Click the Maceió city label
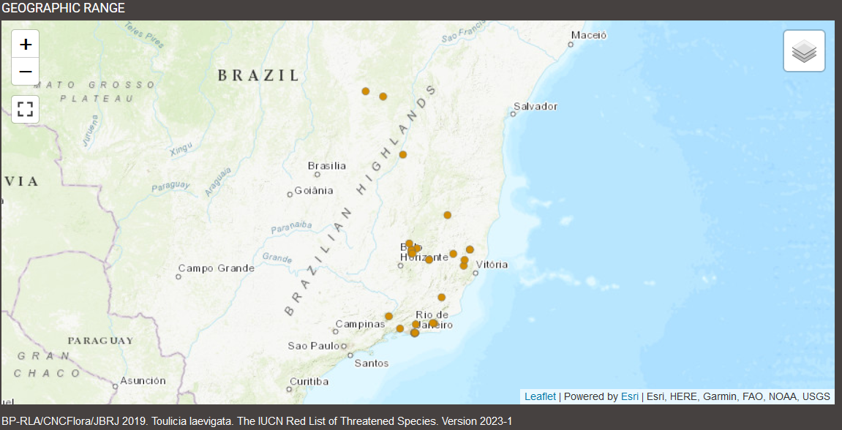Viewport: 842px width, 430px height. click(x=589, y=35)
